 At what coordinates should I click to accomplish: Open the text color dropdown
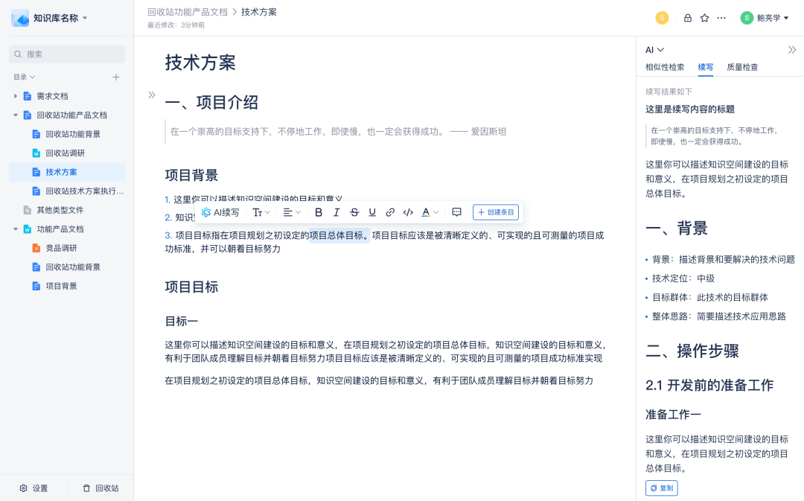tap(430, 212)
